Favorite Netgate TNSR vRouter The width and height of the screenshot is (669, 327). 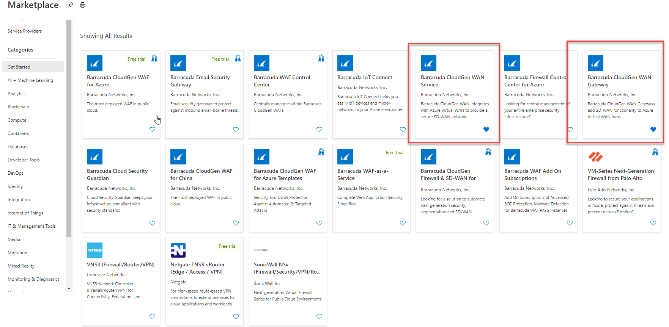point(236,317)
